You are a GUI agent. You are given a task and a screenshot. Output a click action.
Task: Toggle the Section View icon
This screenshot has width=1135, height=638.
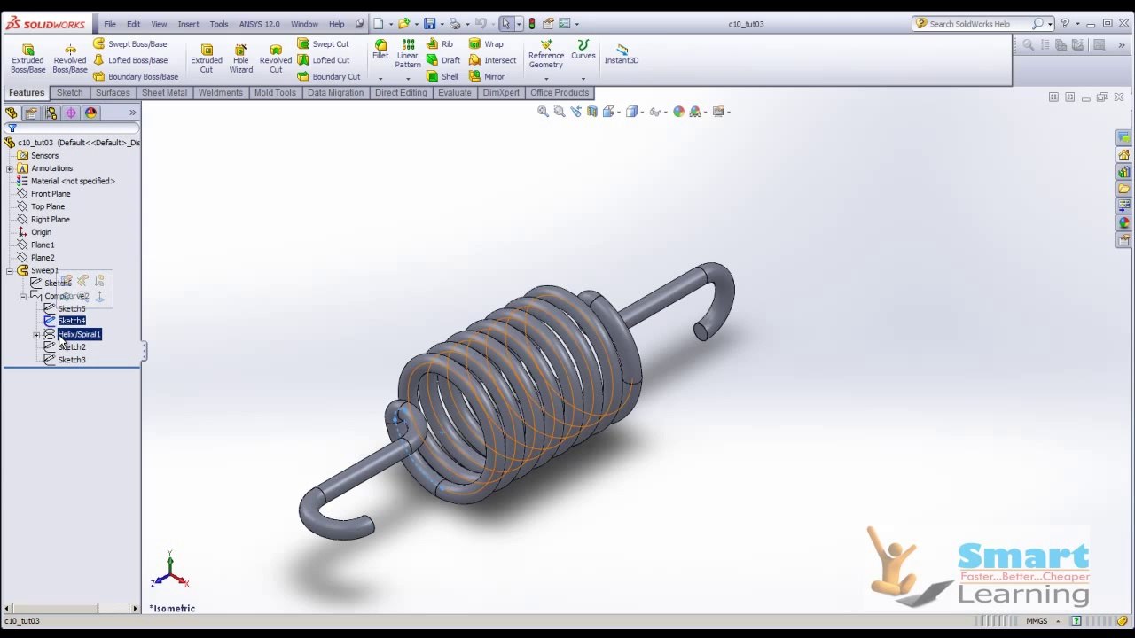tap(592, 111)
